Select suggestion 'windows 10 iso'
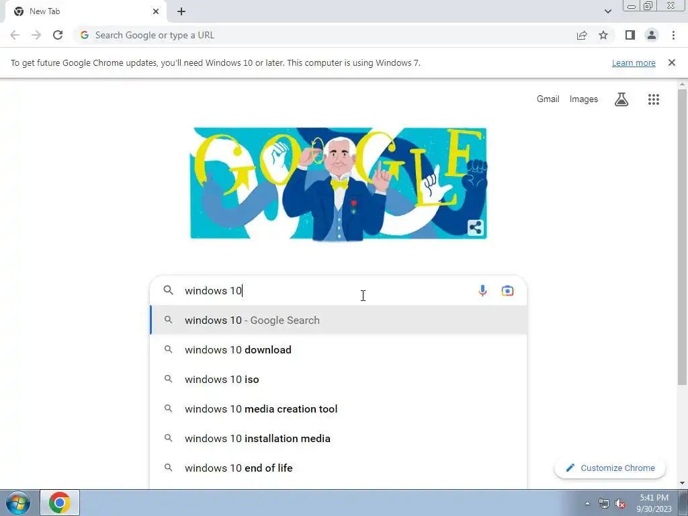The height and width of the screenshot is (516, 688). point(339,379)
